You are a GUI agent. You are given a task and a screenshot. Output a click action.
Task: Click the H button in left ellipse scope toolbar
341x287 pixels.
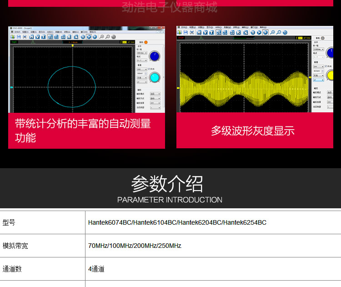point(31,37)
